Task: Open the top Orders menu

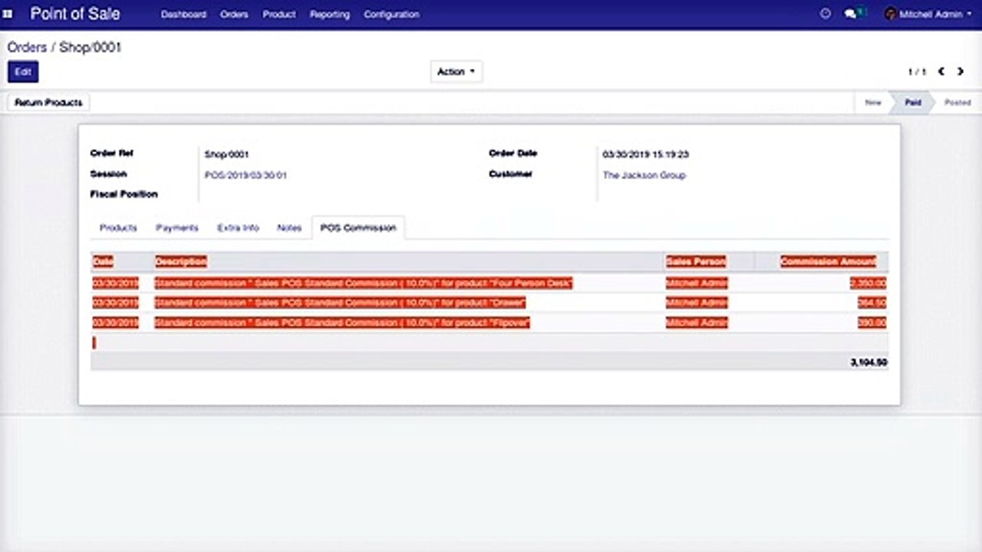Action: point(234,14)
